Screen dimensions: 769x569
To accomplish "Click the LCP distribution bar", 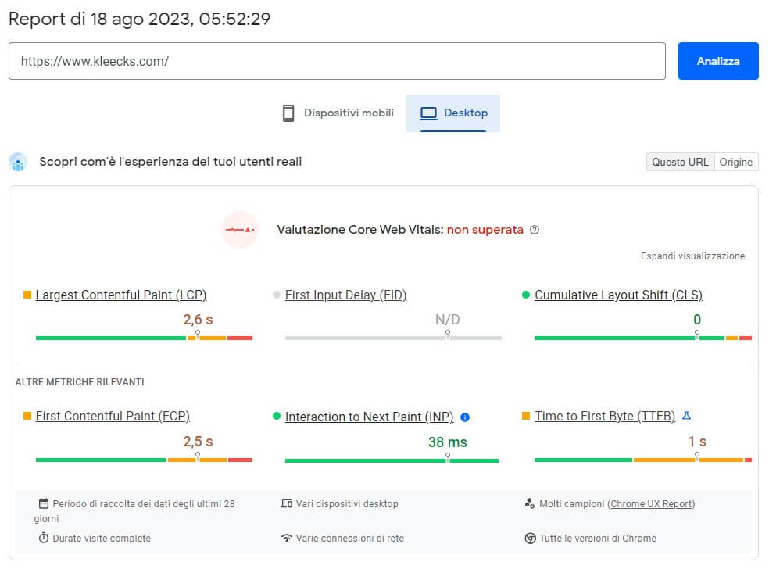I will point(144,338).
